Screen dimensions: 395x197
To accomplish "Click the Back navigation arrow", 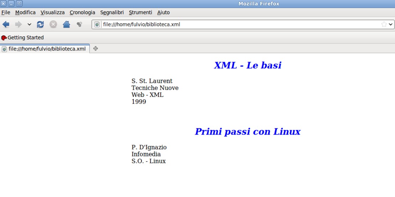I will tap(6, 25).
